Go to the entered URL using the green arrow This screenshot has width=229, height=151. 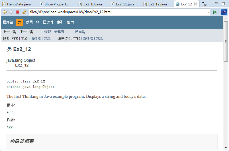[x=215, y=12]
